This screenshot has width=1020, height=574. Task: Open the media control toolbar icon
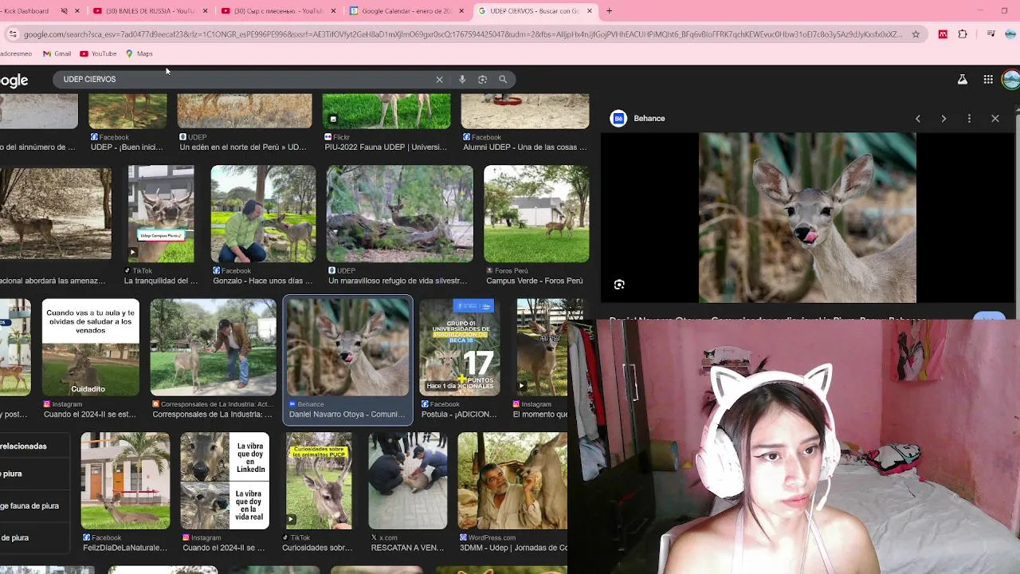coord(991,34)
